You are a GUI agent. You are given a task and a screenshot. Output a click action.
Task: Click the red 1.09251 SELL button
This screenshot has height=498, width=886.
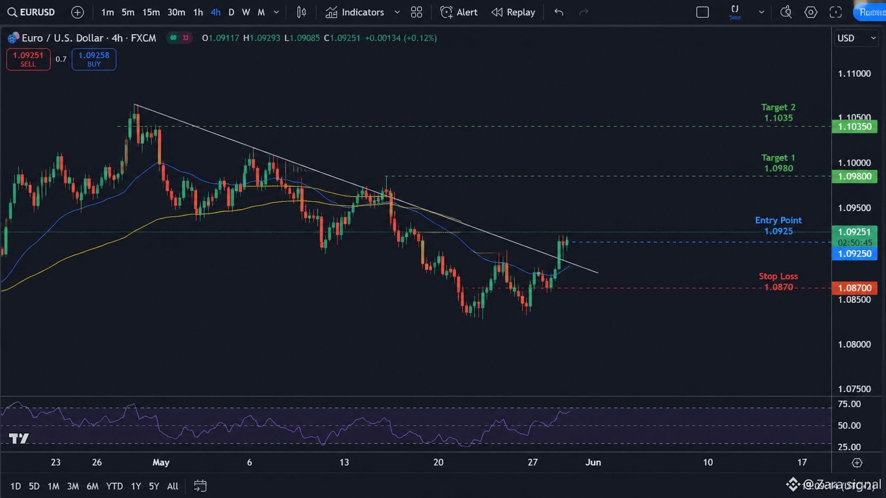tap(28, 59)
